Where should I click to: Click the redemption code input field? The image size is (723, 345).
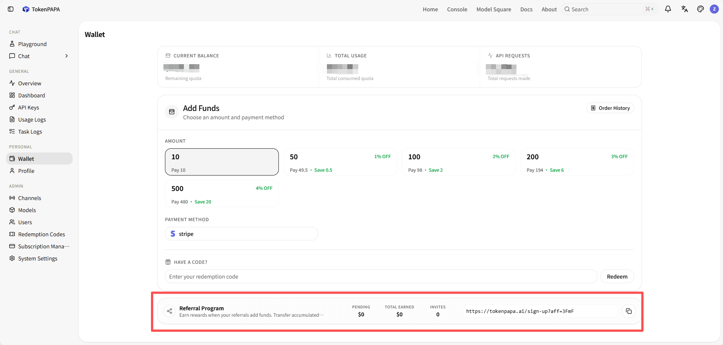381,276
